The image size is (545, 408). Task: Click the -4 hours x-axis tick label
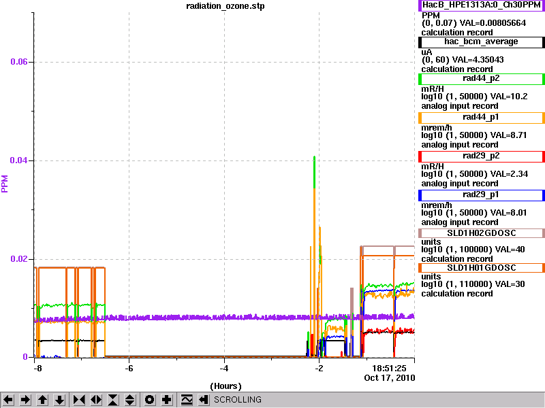pos(224,369)
